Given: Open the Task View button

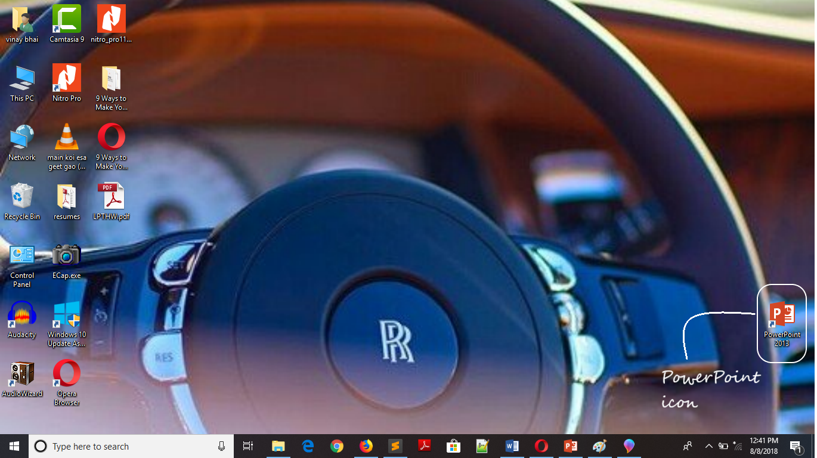Looking at the screenshot, I should point(248,446).
